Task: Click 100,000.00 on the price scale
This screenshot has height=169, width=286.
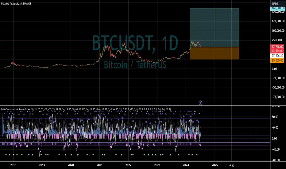Action: (278, 30)
